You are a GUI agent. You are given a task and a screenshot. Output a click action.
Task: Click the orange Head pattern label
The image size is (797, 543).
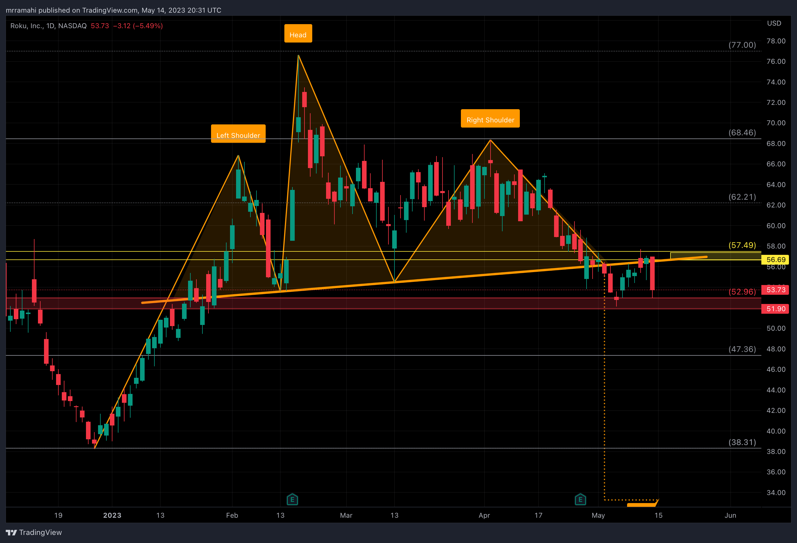298,34
